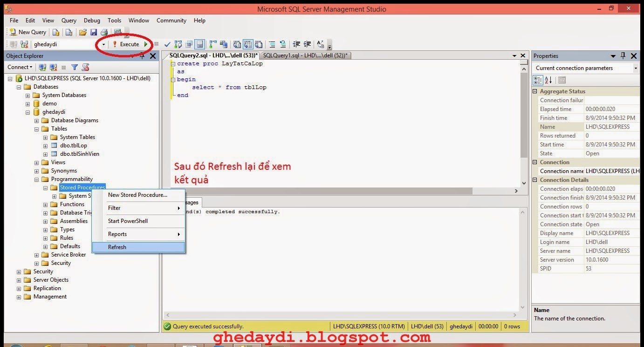Click the Results to Grid icon
Screen dimensions: 644x347
click(247, 44)
